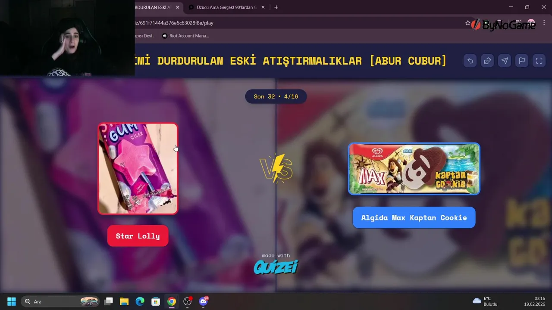Share the quiz via paper plane icon

505,61
